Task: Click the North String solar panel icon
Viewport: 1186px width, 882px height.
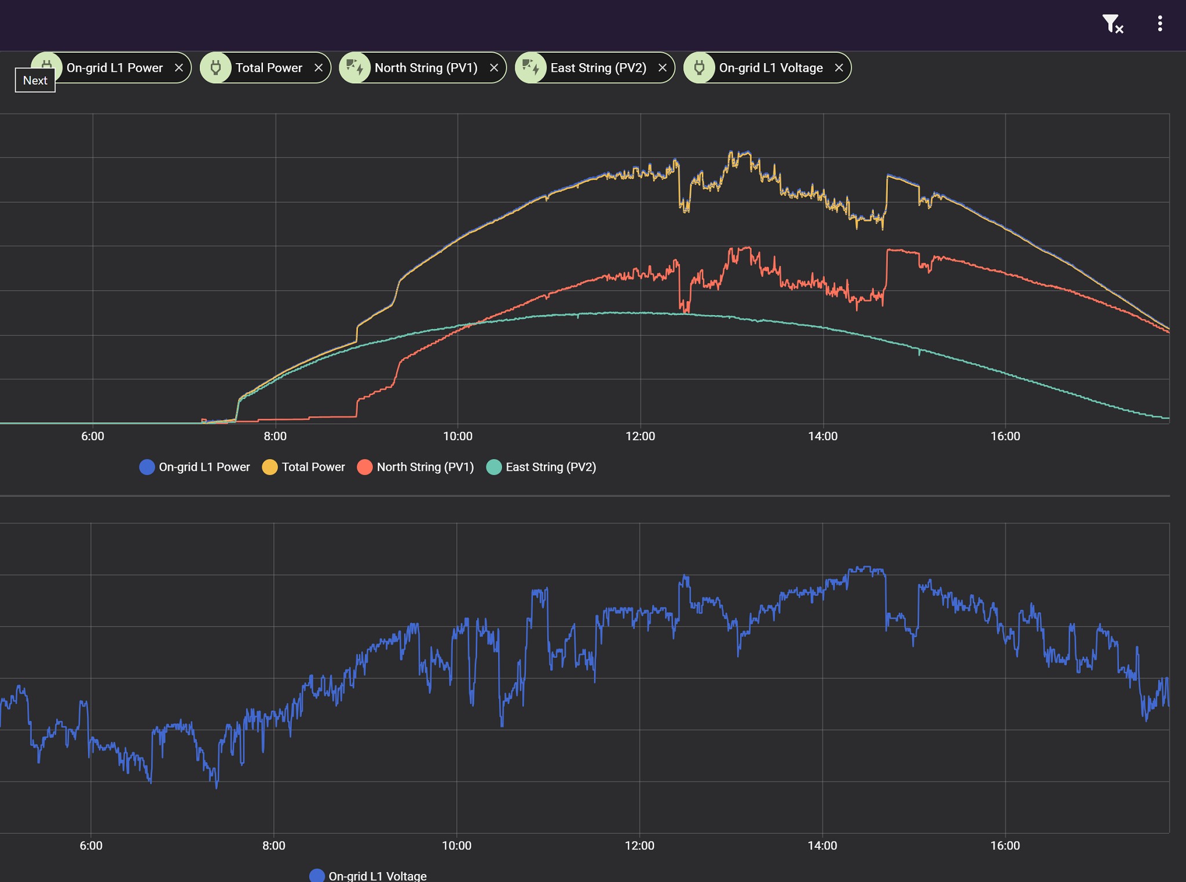Action: point(355,68)
